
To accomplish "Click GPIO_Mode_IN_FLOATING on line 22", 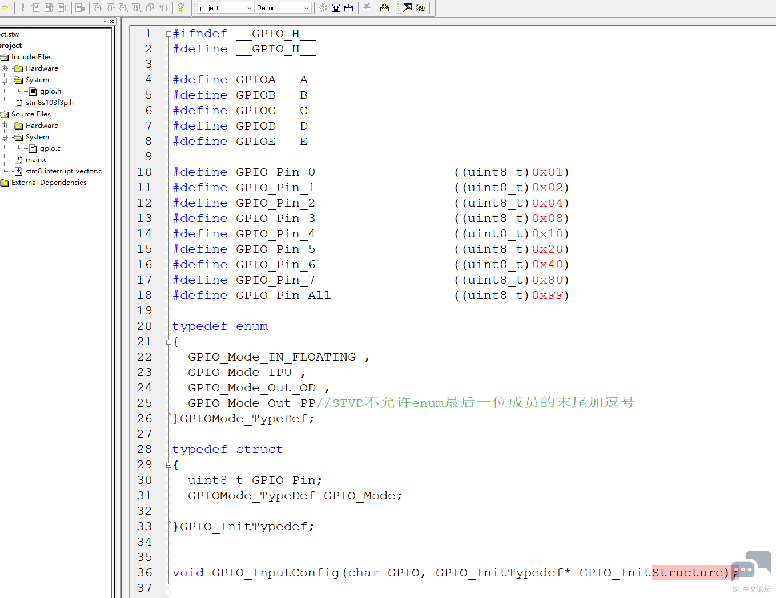I will tap(272, 357).
